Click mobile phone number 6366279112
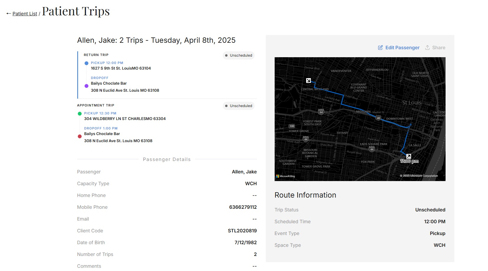This screenshot has width=488, height=271. tap(243, 207)
